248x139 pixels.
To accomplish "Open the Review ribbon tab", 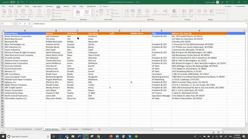I will (66, 6).
